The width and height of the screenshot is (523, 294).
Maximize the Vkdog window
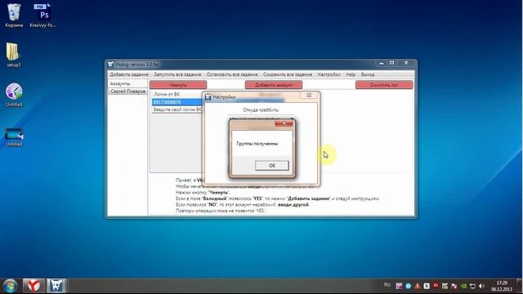[x=392, y=63]
